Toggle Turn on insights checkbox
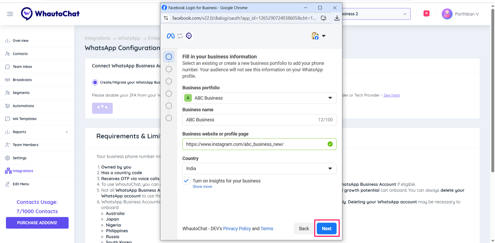Viewport: 495px width, 243px height. tap(186, 181)
